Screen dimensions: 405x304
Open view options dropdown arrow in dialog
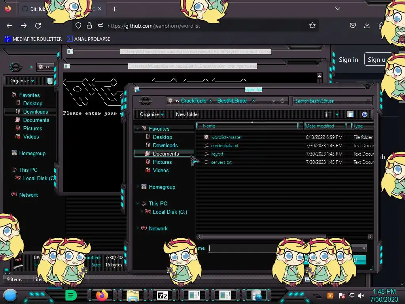(x=337, y=114)
